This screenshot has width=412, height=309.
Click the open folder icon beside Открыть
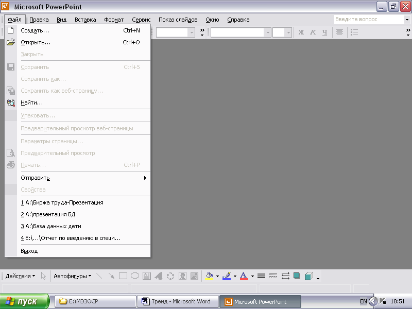tap(10, 42)
